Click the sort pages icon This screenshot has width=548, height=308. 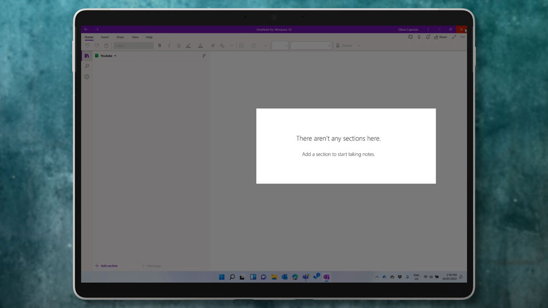pyautogui.click(x=204, y=56)
